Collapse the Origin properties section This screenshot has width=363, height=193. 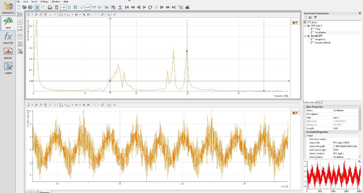305,136
